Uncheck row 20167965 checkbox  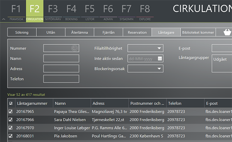click(10, 112)
